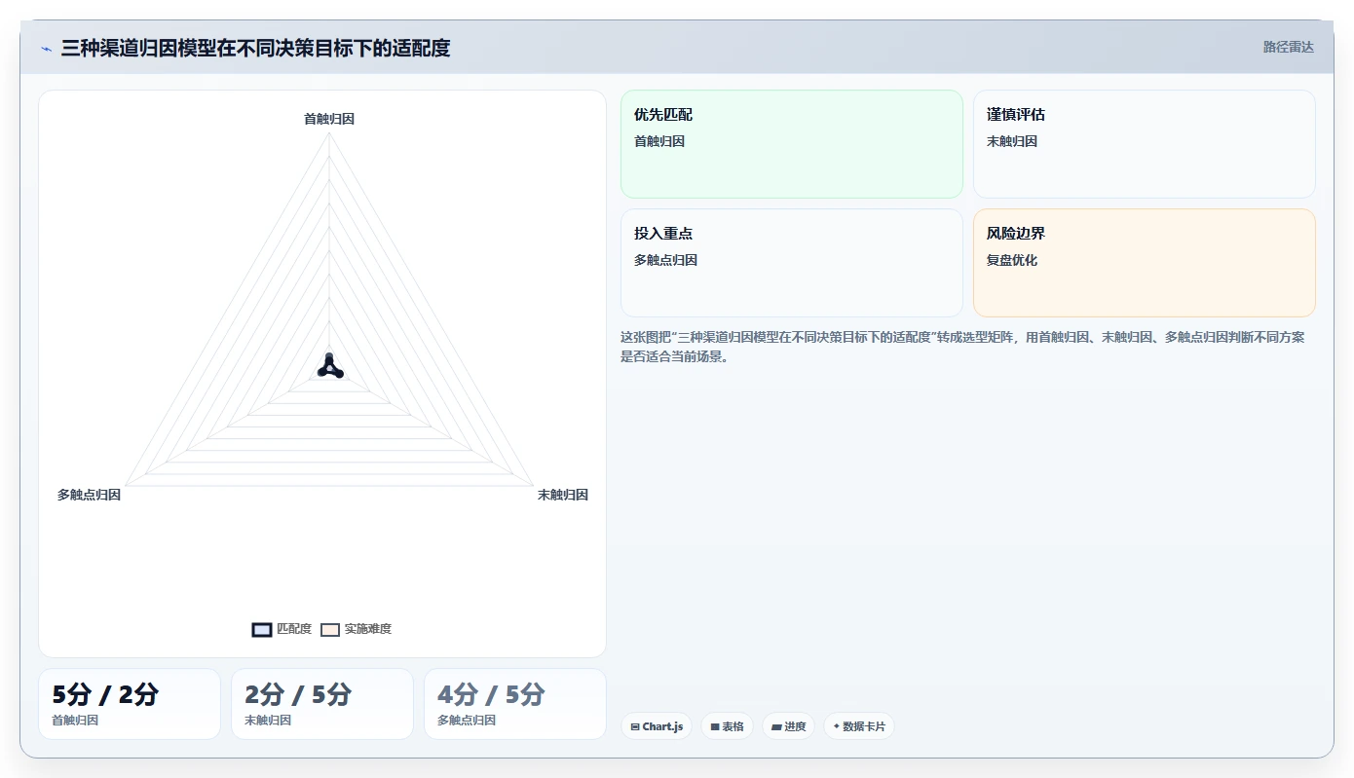
Task: Click the 多触点归因 axis label on radar
Action: click(x=89, y=495)
